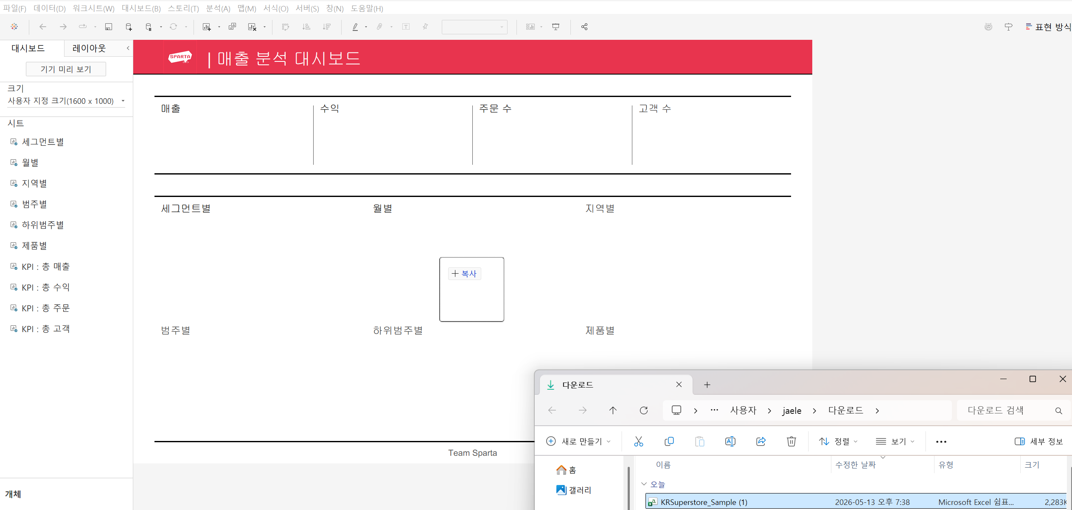Click the Share icon in the toolbar
The width and height of the screenshot is (1072, 510).
584,27
